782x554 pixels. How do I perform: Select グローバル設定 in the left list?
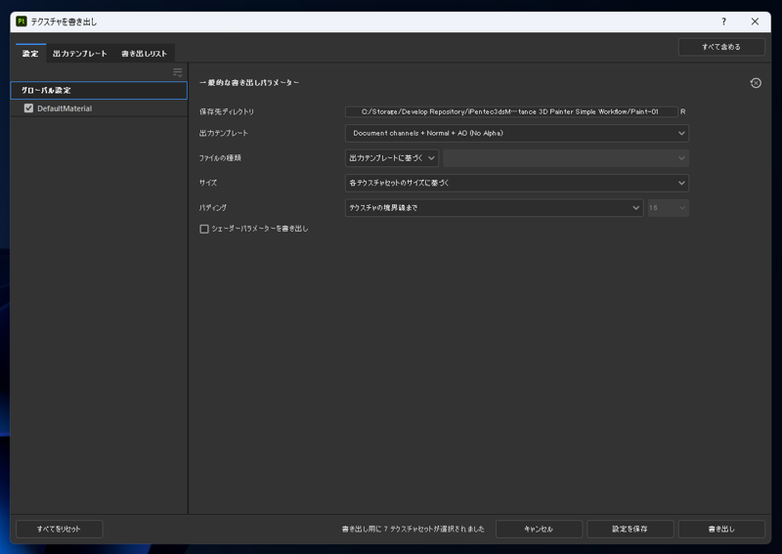99,90
